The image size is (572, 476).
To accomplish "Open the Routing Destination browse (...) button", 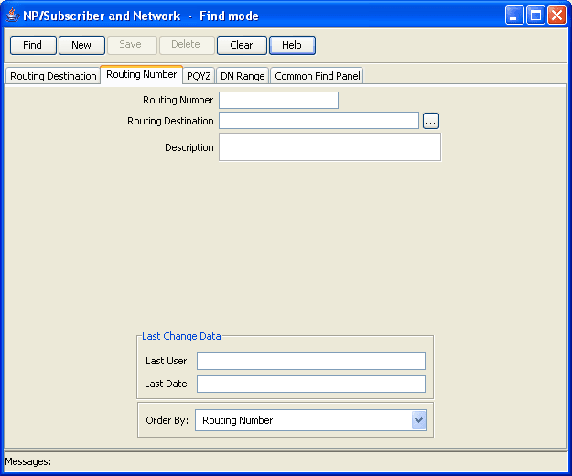I will point(431,121).
